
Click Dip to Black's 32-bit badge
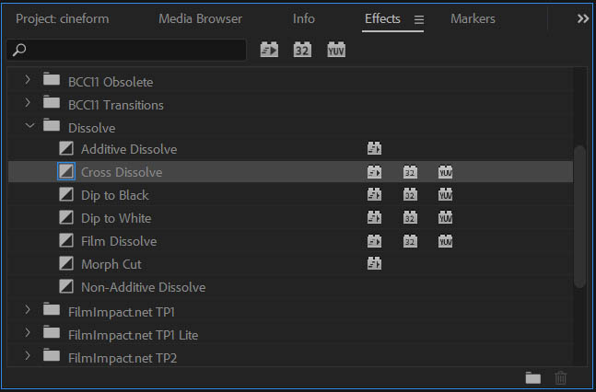point(410,194)
